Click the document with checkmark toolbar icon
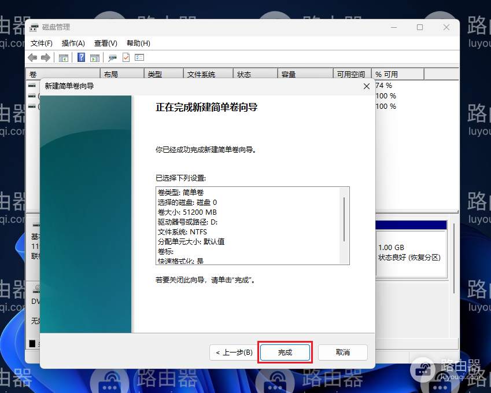The image size is (491, 393). pyautogui.click(x=126, y=57)
